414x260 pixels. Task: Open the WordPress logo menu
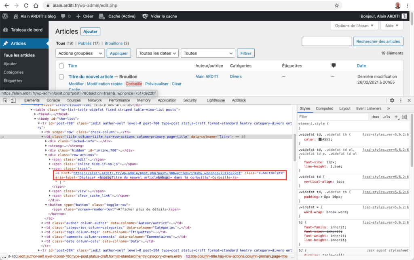[x=5, y=16]
